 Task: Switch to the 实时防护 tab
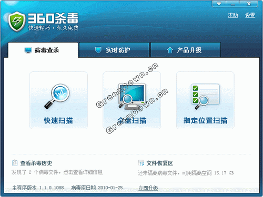[x=114, y=50]
